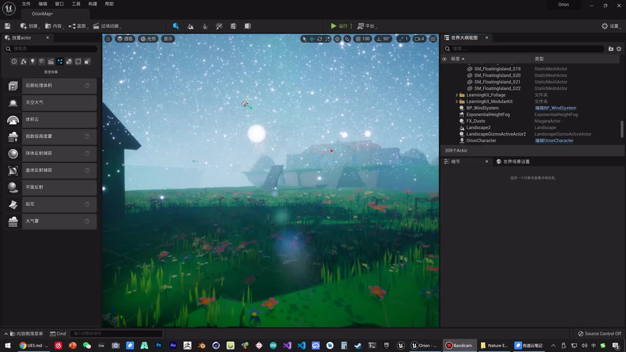Show Cinematic category in Place Actors

51,62
